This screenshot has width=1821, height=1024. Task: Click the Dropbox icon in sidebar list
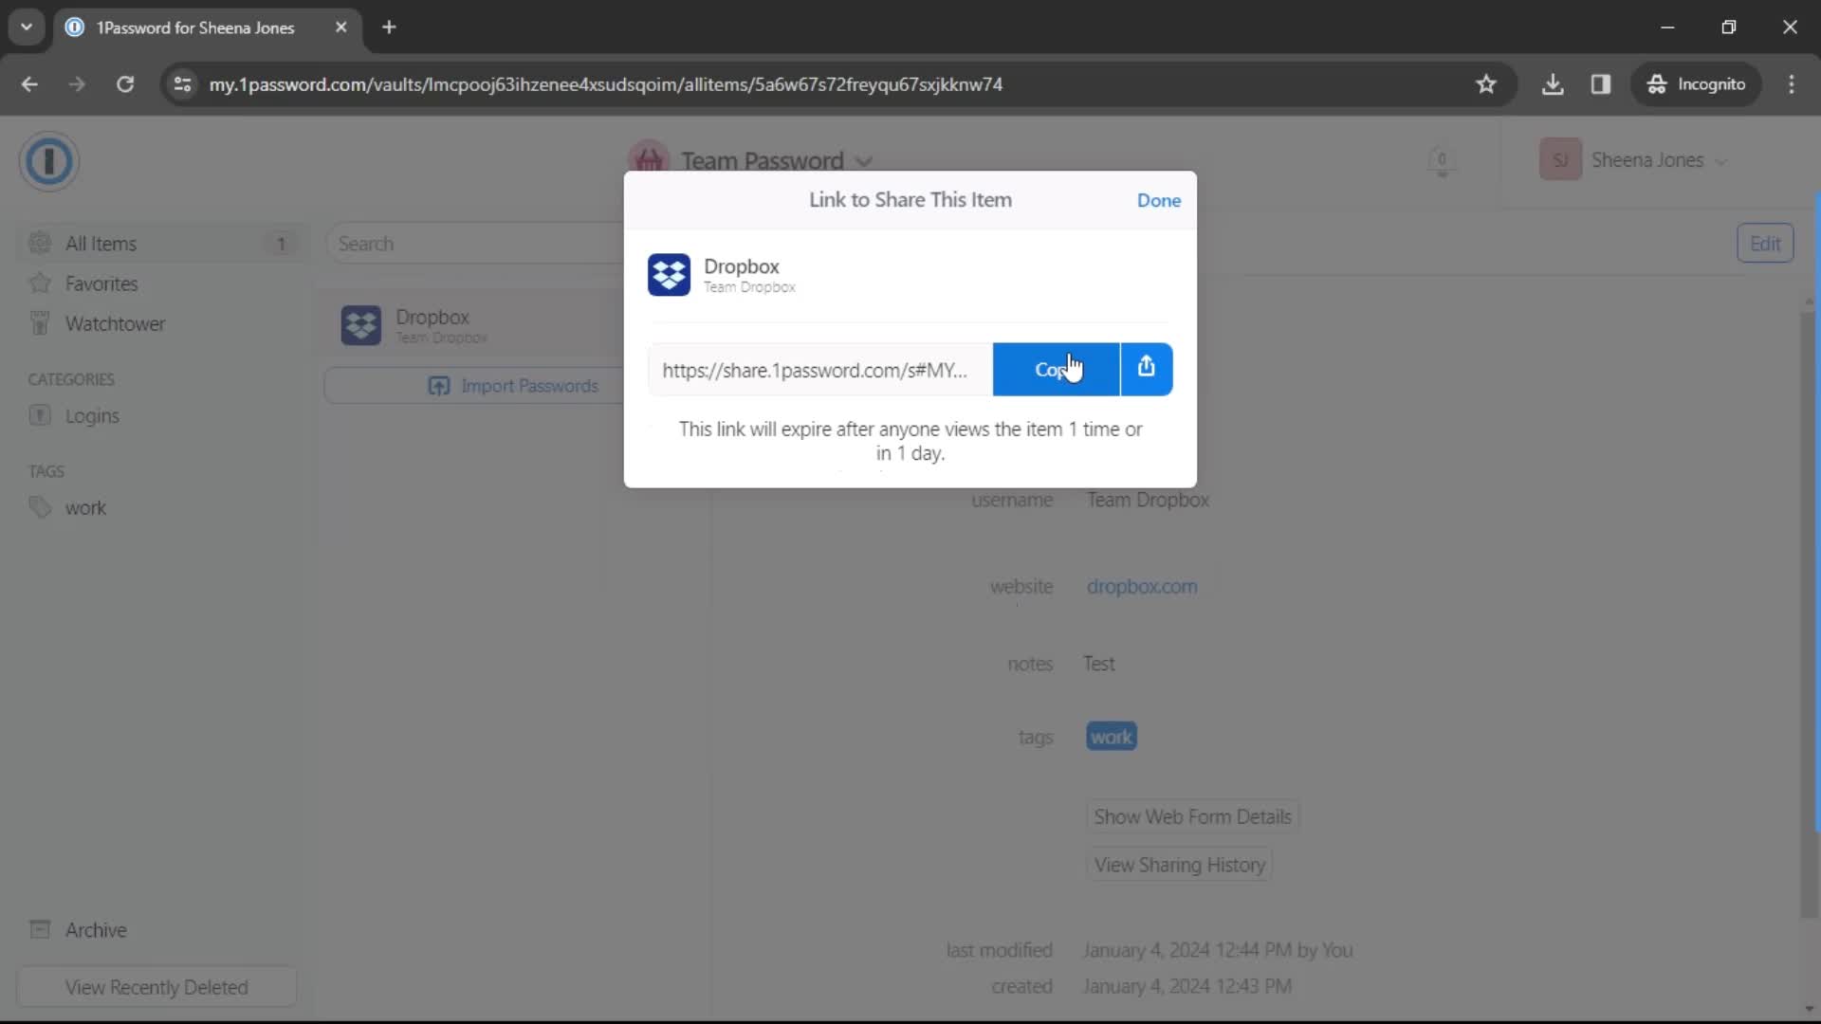pos(360,324)
